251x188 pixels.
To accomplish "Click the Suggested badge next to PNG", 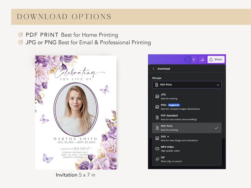I will 174,105.
